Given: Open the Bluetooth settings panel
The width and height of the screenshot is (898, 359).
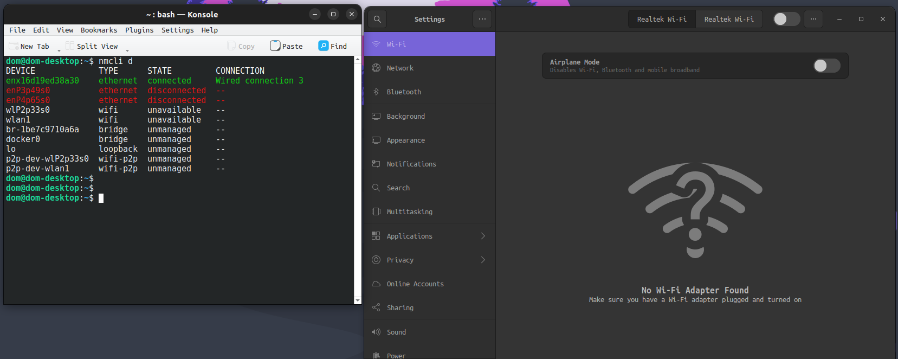Looking at the screenshot, I should [404, 92].
